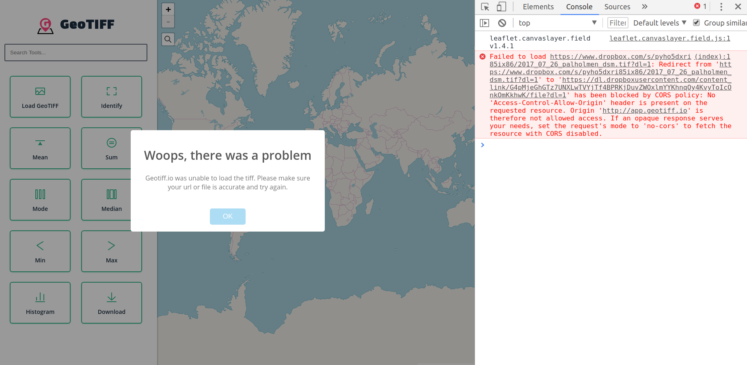Toggle the device toolbar in DevTools
Image resolution: width=747 pixels, height=365 pixels.
point(501,7)
